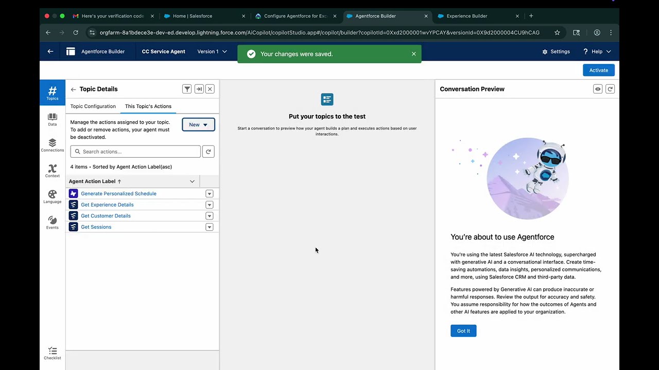Open row menu for Generate Personalized Schedule

point(210,194)
